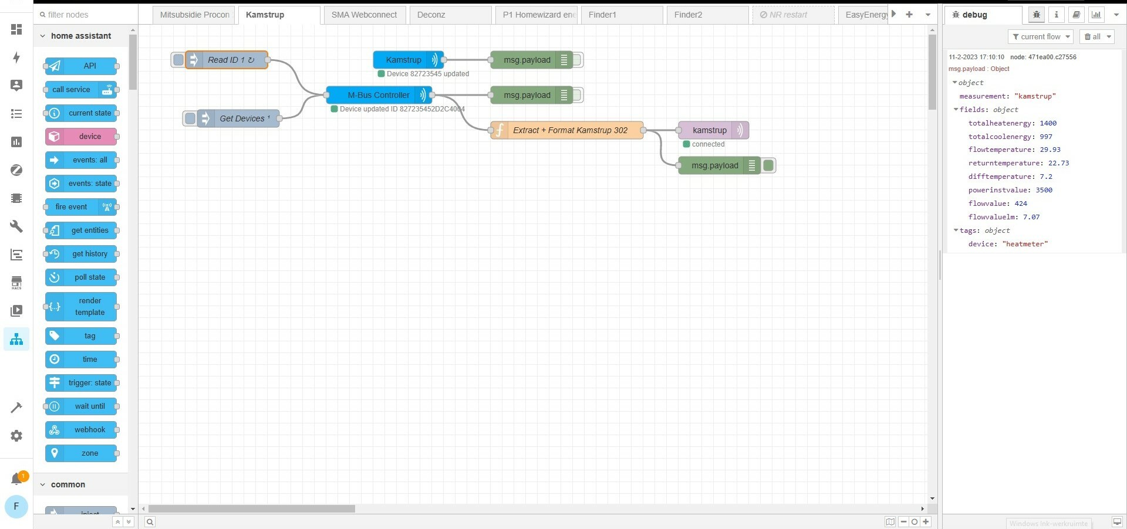This screenshot has height=529, width=1127.
Task: Select the webhook palette node
Action: coord(81,430)
